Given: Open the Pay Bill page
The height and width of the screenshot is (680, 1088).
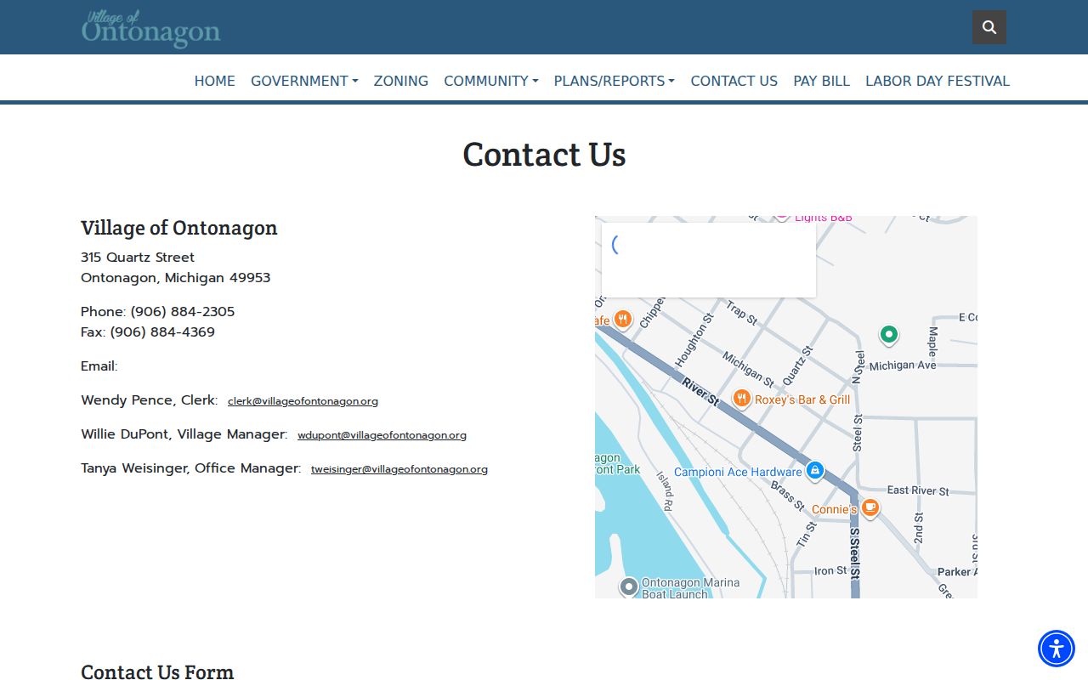Looking at the screenshot, I should pos(822,81).
